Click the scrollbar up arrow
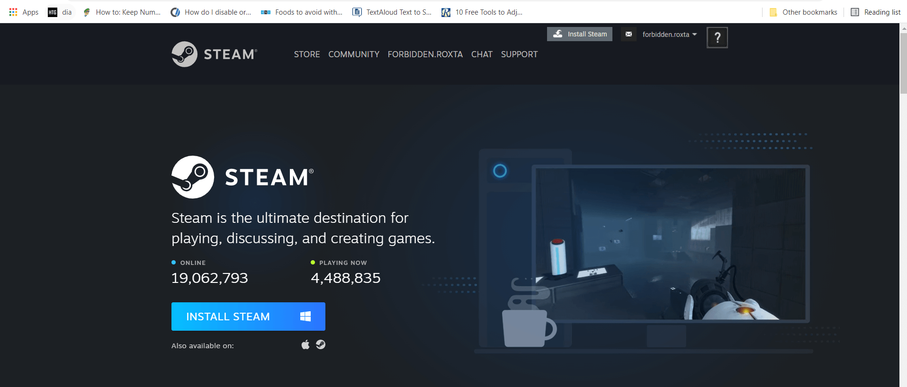 coord(903,28)
